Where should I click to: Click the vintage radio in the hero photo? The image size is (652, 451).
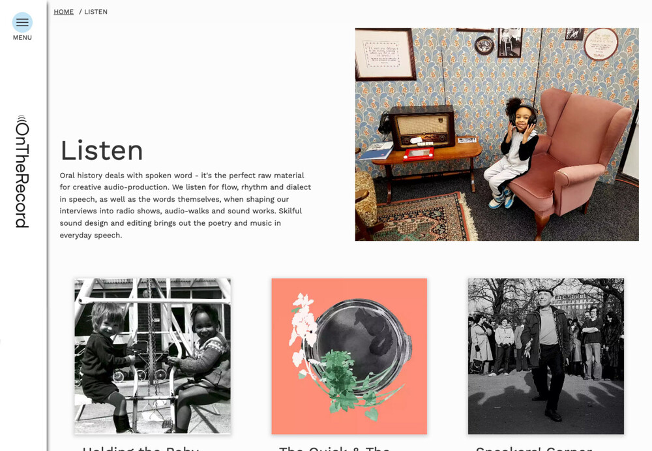[422, 127]
